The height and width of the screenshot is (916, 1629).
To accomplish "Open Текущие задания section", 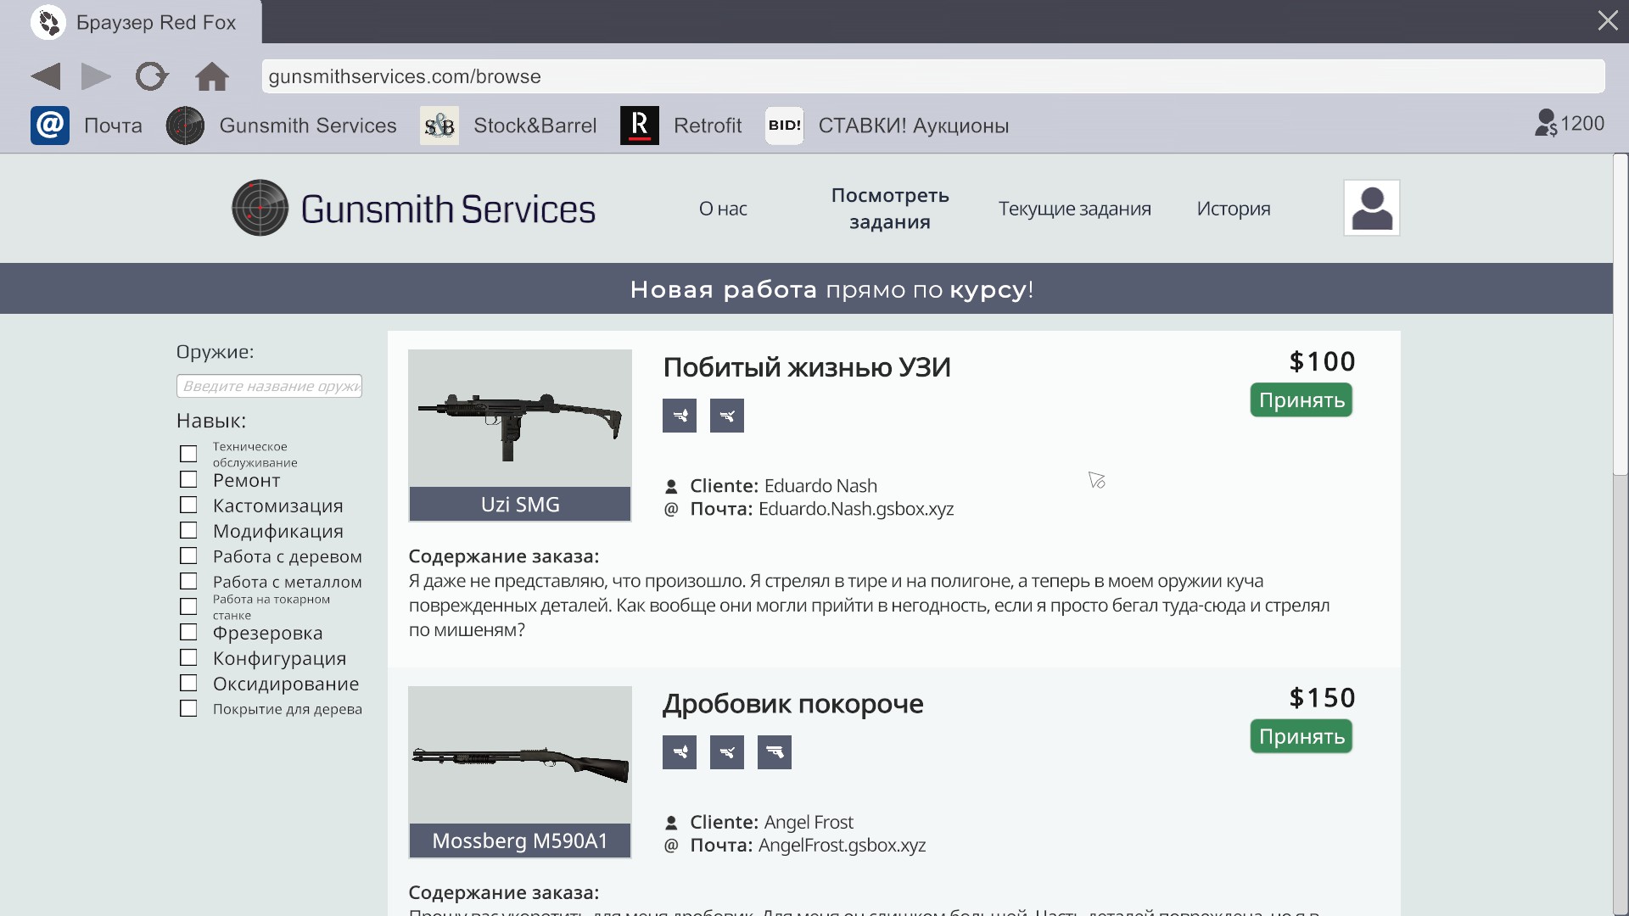I will pos(1074,209).
